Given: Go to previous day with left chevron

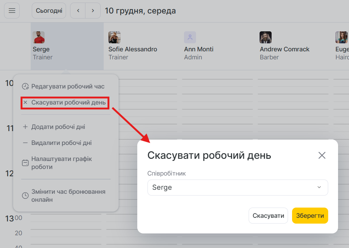Looking at the screenshot, I should (x=78, y=11).
